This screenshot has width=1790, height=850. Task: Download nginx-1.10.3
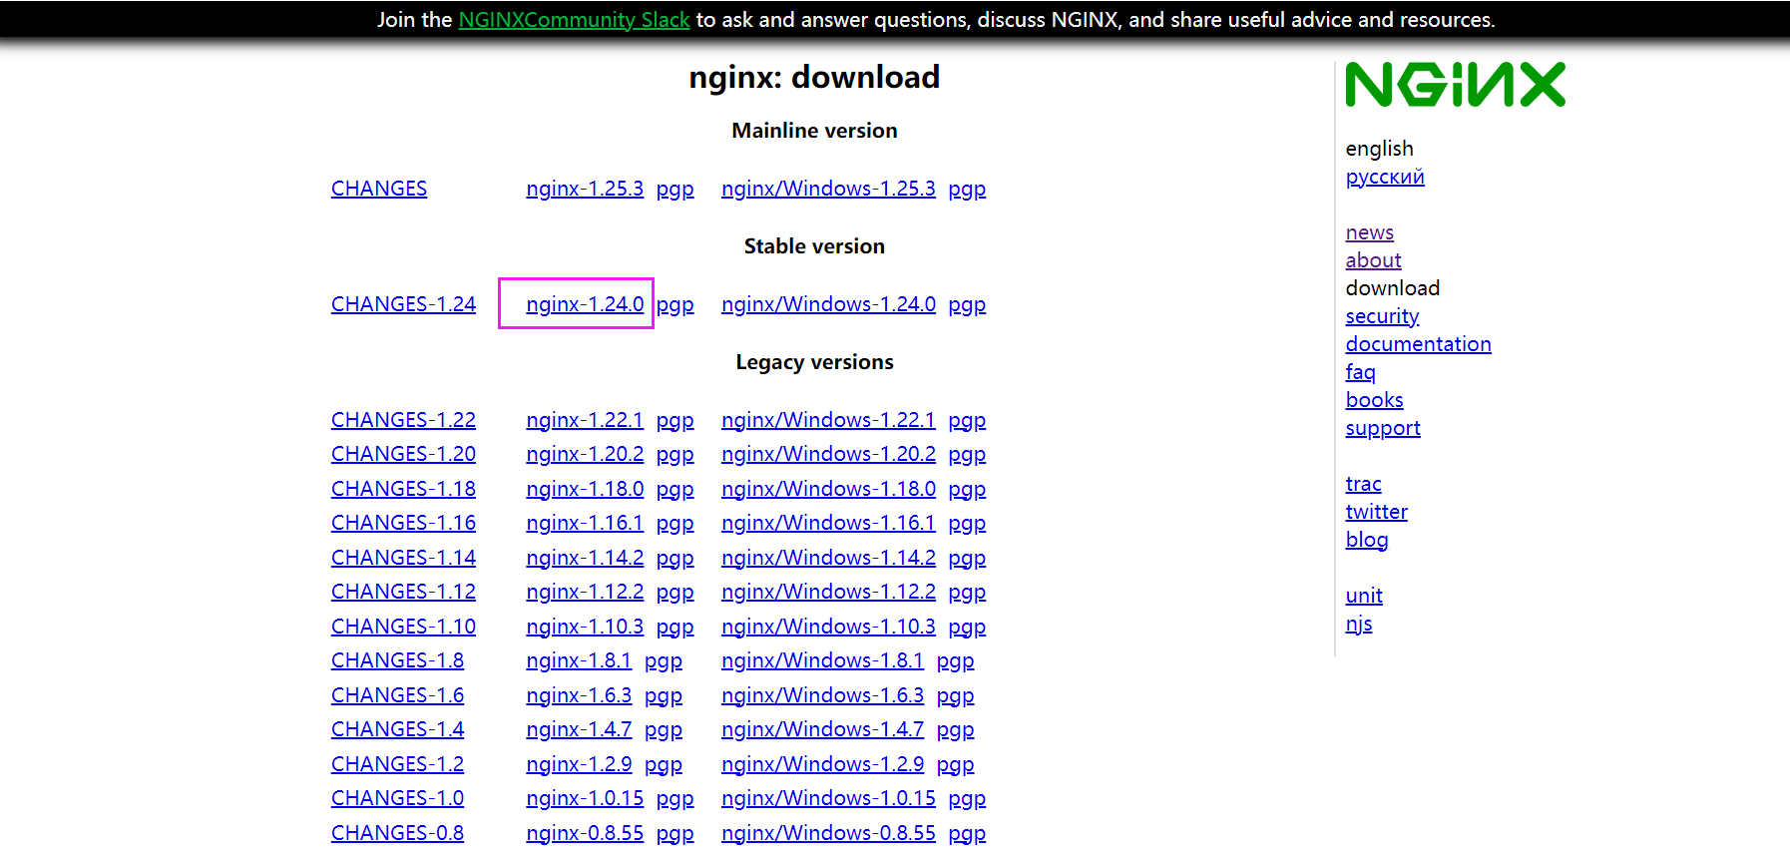coord(585,627)
